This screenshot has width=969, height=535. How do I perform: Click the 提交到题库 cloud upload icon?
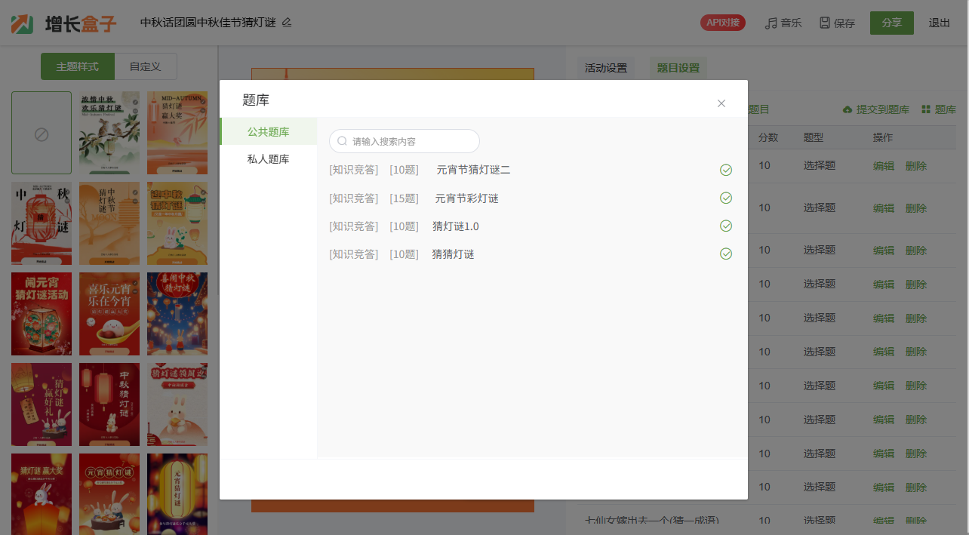click(x=847, y=110)
